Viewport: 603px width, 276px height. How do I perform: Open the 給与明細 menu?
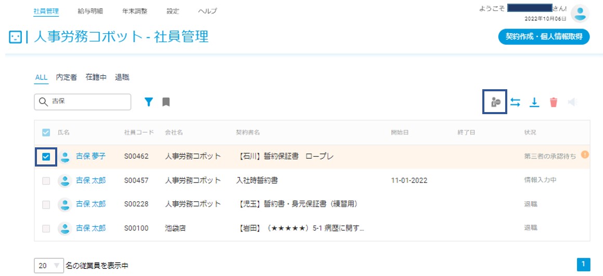click(x=90, y=11)
